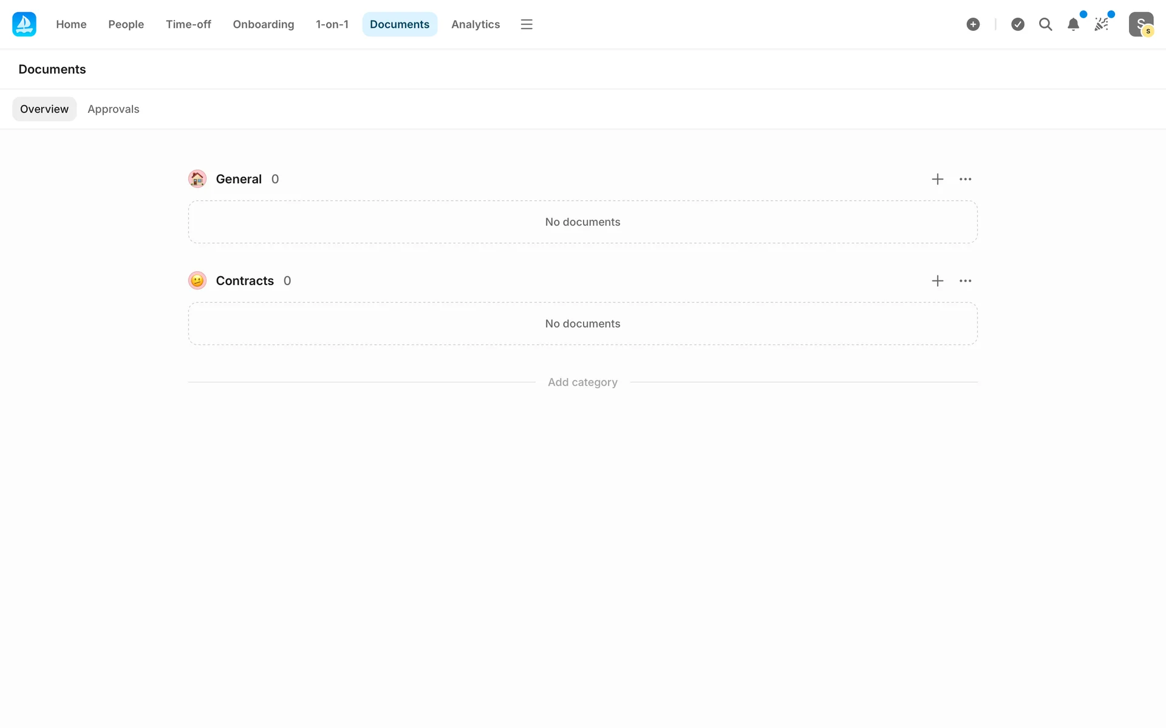1166x728 pixels.
Task: Open Contracts category options menu
Action: pos(965,281)
